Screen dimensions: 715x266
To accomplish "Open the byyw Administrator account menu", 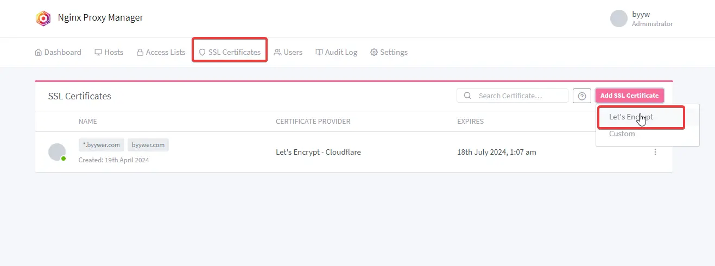I will click(x=642, y=18).
